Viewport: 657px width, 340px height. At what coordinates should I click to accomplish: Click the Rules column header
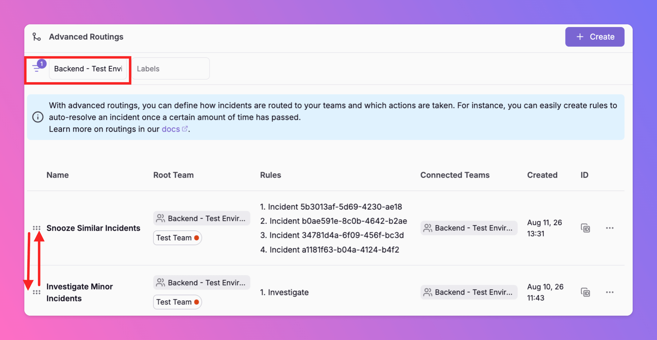point(270,175)
